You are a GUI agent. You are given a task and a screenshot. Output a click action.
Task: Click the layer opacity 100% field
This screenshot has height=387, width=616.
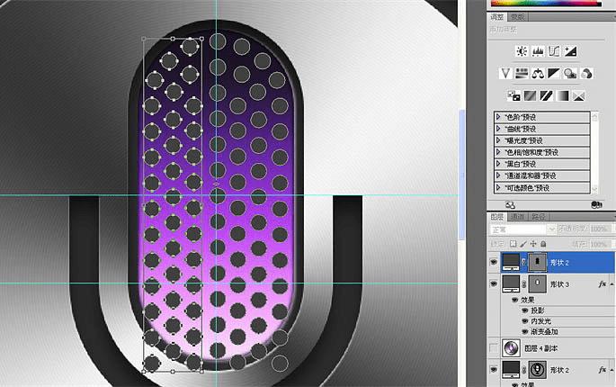[599, 229]
